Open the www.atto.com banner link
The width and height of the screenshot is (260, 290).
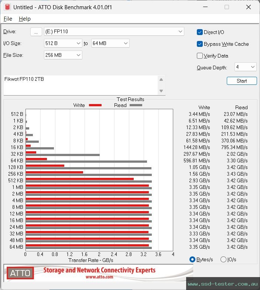pyautogui.click(x=99, y=277)
